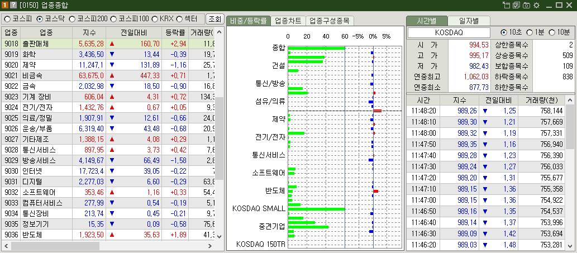Set interval to 10분 radio option
The image size is (577, 253).
coord(552,32)
